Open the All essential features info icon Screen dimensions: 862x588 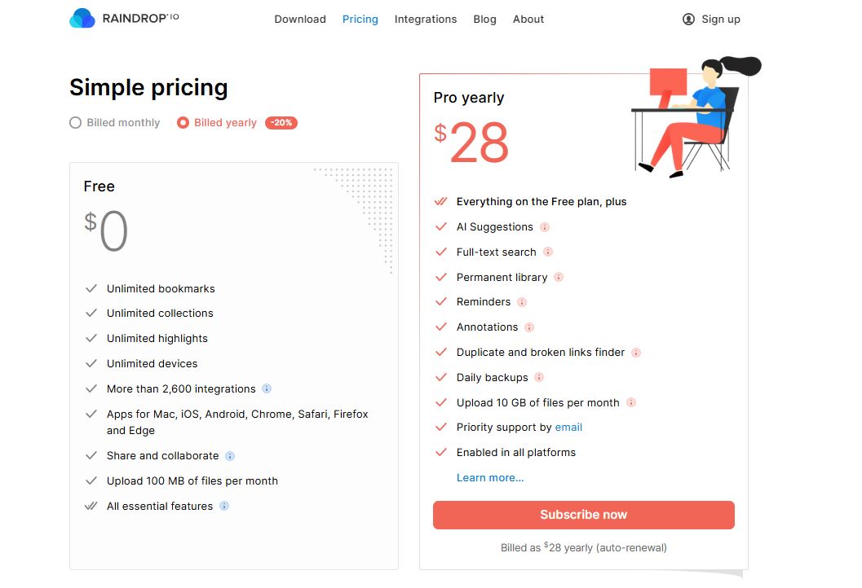point(225,506)
